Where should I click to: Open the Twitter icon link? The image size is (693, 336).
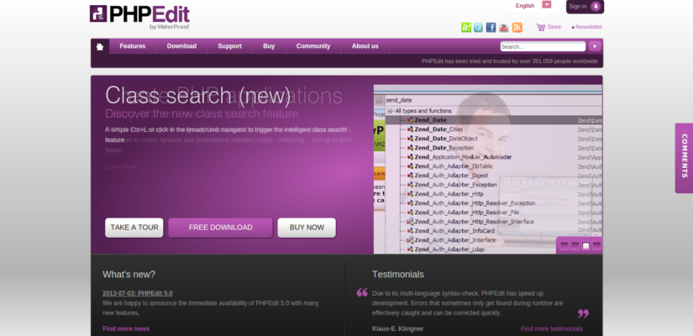[478, 28]
